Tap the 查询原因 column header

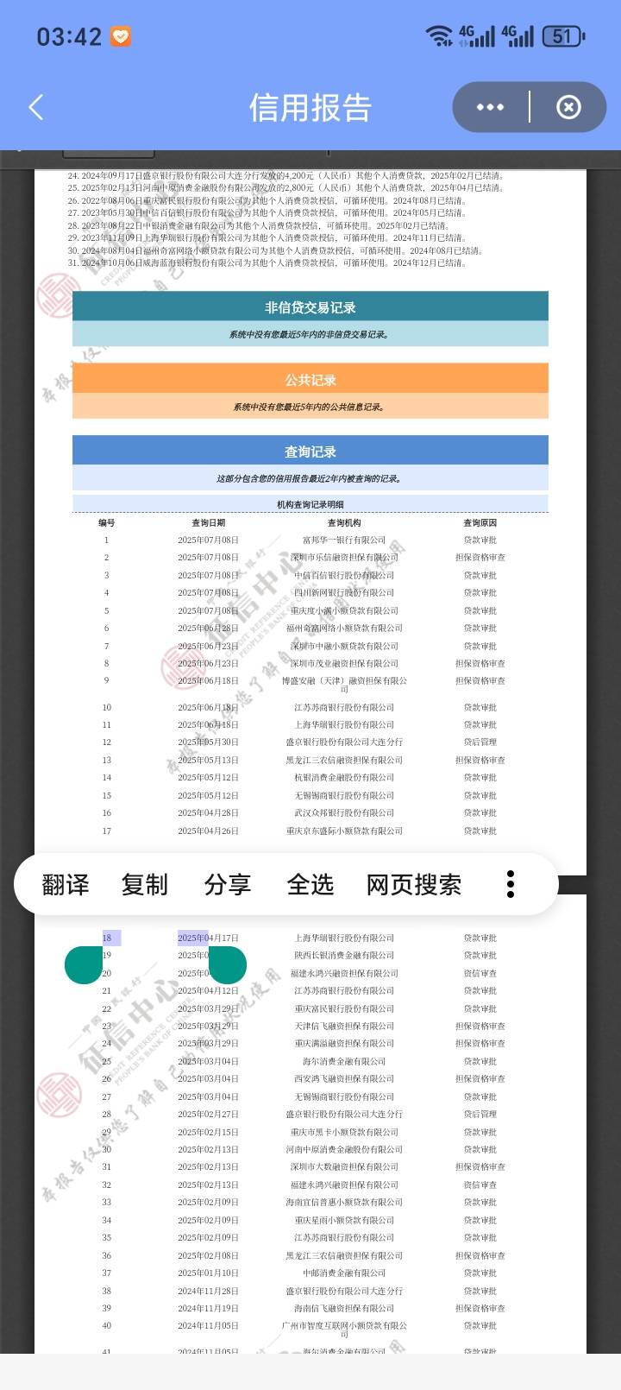coord(480,522)
